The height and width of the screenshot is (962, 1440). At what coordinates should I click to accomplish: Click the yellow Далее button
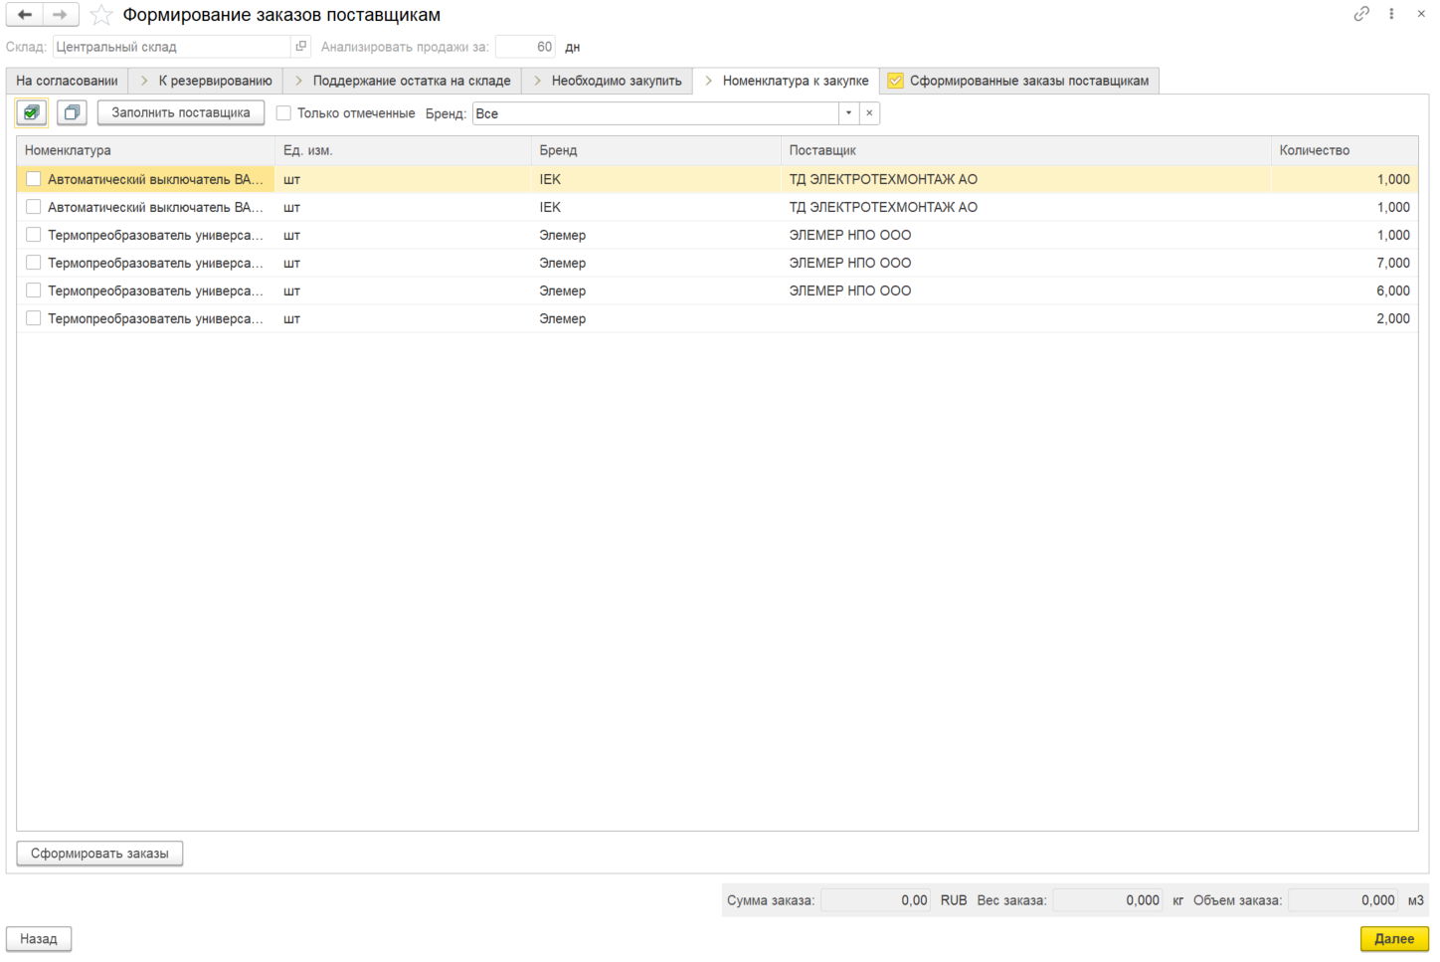1394,939
